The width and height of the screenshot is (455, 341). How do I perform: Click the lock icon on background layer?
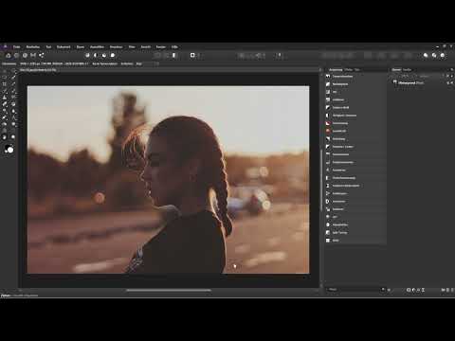click(x=447, y=82)
